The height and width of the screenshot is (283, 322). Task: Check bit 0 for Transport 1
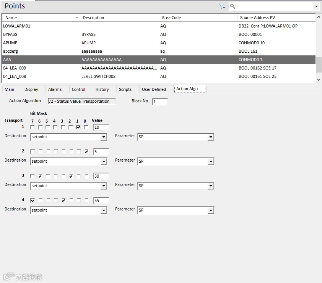[86, 127]
